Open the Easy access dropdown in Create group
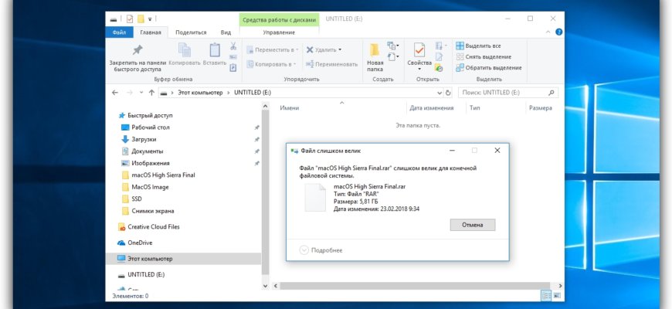The width and height of the screenshot is (672, 309). (x=392, y=56)
